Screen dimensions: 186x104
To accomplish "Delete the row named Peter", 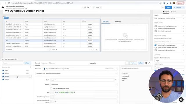I will click(x=90, y=24).
